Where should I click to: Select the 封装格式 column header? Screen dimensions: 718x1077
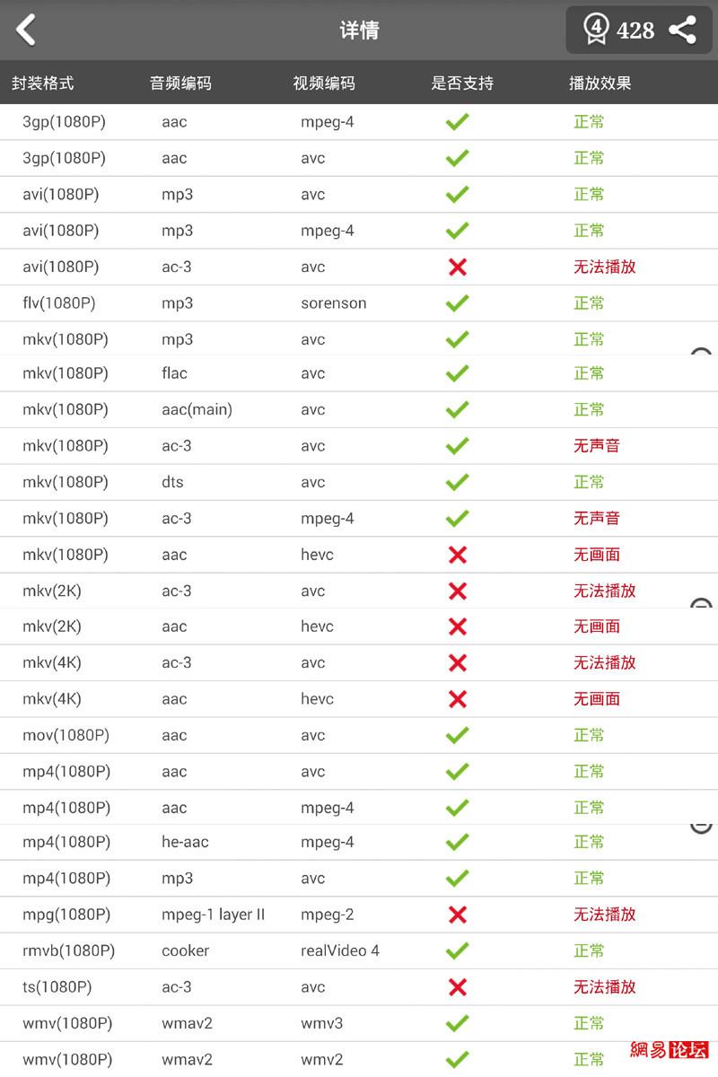point(43,83)
